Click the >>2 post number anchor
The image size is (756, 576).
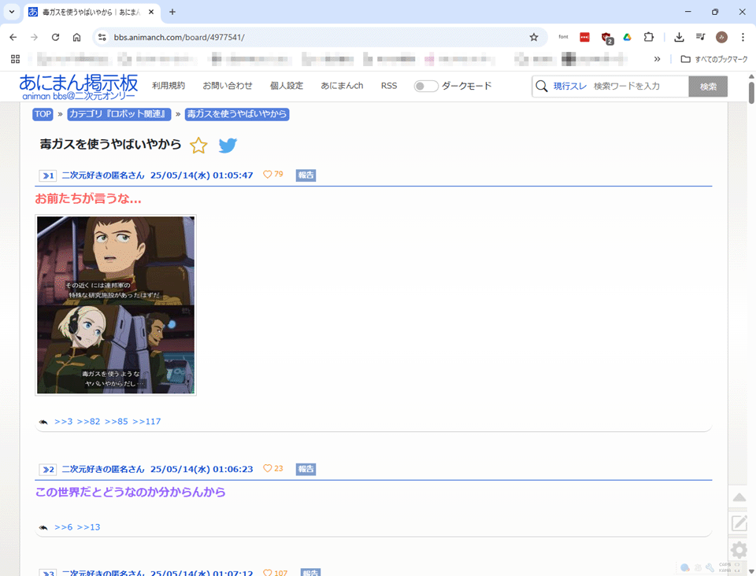48,470
